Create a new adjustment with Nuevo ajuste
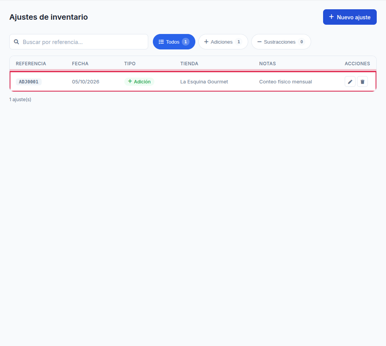Image resolution: width=386 pixels, height=346 pixels. [x=350, y=17]
